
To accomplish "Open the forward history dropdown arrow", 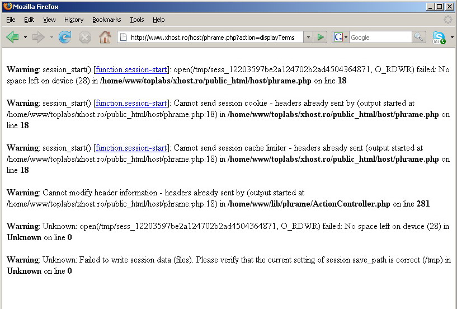I will 51,38.
